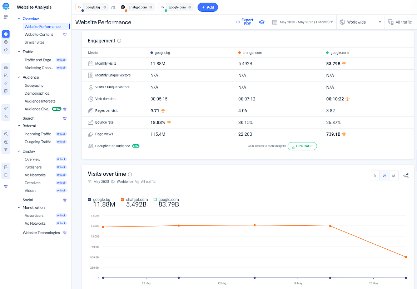
Task: Remove google.com from comparison
Action: coord(190,7)
